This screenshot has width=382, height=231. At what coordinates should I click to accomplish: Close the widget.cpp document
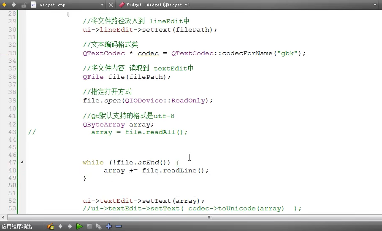111,5
